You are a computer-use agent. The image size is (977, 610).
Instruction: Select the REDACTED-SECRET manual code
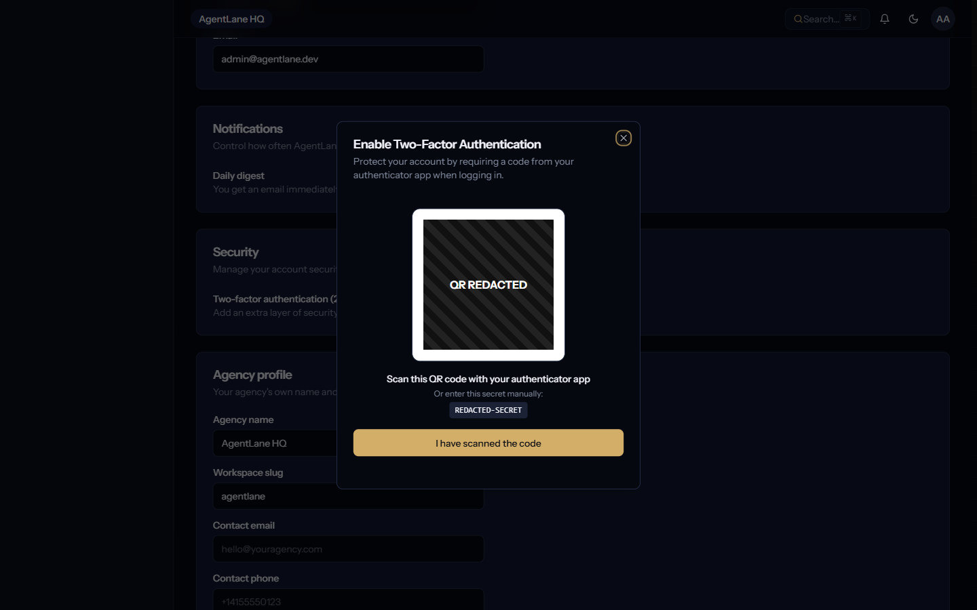coord(488,410)
